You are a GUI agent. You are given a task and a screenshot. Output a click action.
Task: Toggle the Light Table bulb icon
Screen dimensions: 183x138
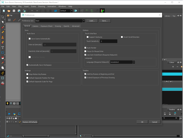[8, 103]
